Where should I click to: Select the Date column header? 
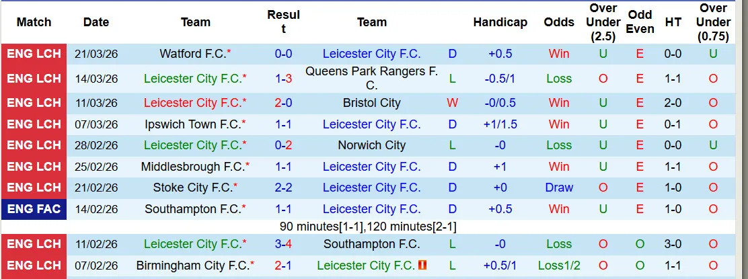pyautogui.click(x=96, y=22)
